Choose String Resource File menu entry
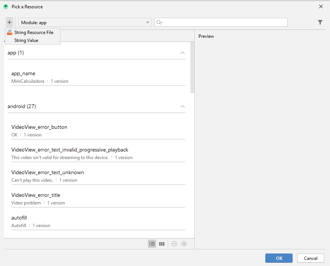Viewport: 330px width, 266px height. pyautogui.click(x=34, y=32)
